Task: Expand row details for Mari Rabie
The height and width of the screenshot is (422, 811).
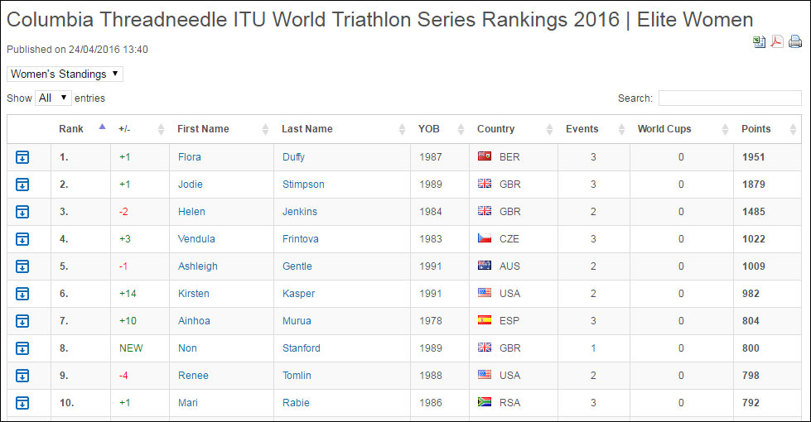Action: click(x=22, y=403)
